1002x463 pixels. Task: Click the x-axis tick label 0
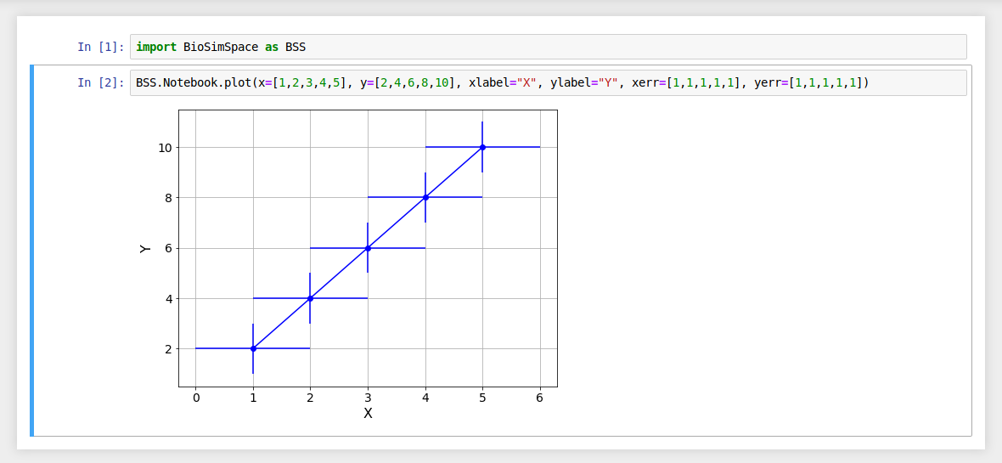tap(196, 398)
